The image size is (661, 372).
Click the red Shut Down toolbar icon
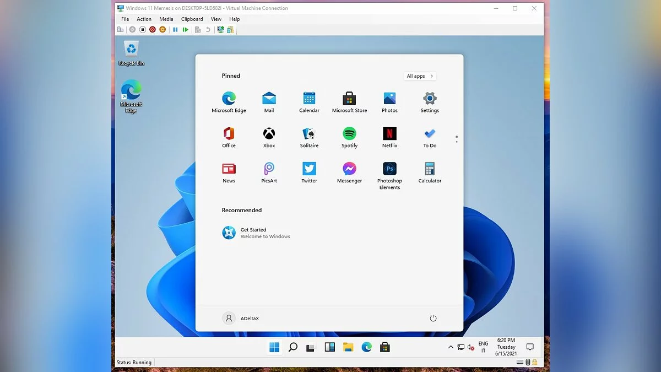(x=153, y=30)
